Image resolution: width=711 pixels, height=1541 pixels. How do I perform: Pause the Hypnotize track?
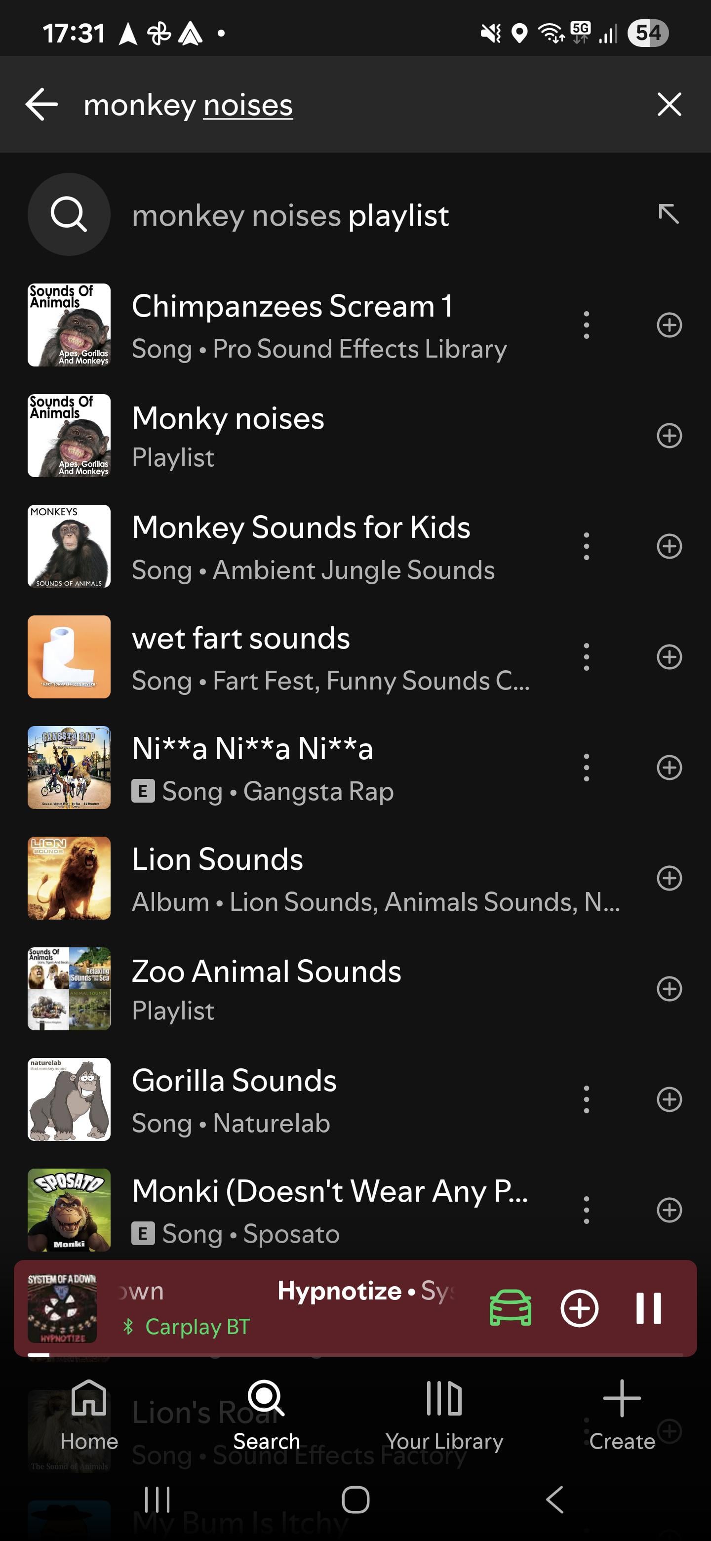point(648,1308)
